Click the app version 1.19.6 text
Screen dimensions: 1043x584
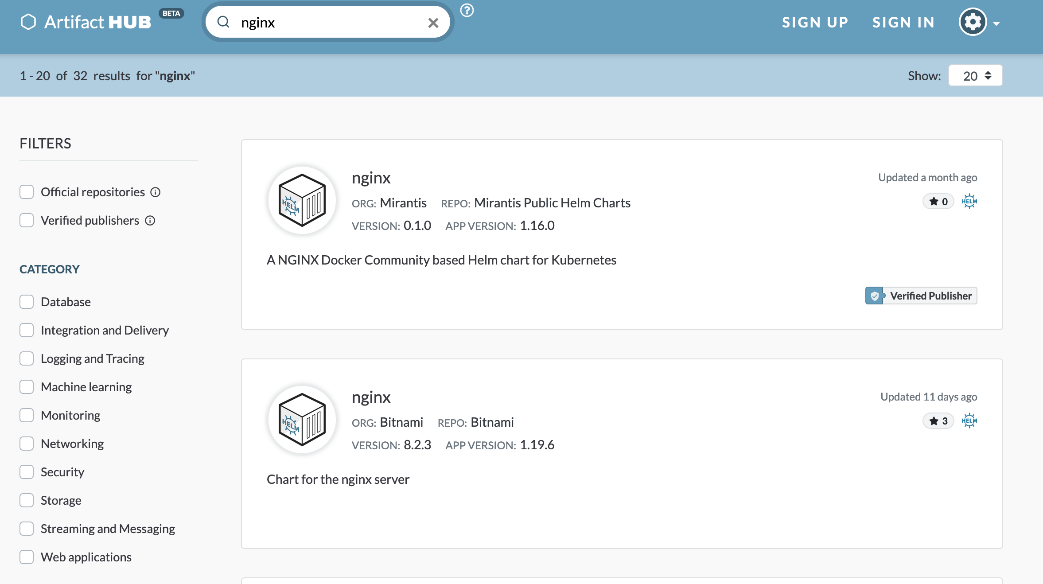coord(537,445)
